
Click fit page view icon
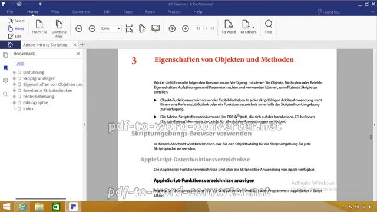click(143, 29)
